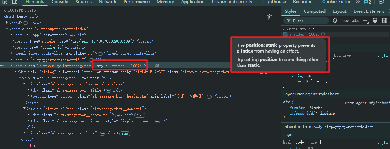The height and width of the screenshot is (149, 390).
Task: Expand the el-message-box__title ellipsis badge
Action: [x=108, y=90]
